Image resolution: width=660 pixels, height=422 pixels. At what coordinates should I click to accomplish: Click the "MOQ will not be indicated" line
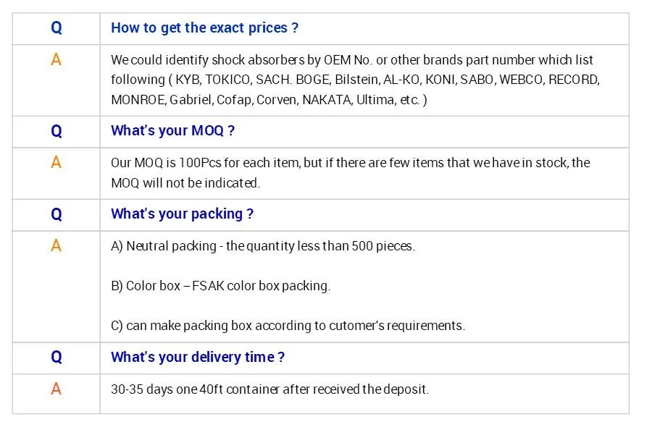coord(185,183)
